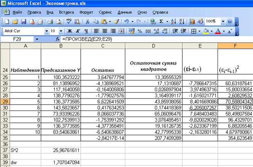Open the Справка menu
The height and width of the screenshot is (167, 253).
click(160, 12)
